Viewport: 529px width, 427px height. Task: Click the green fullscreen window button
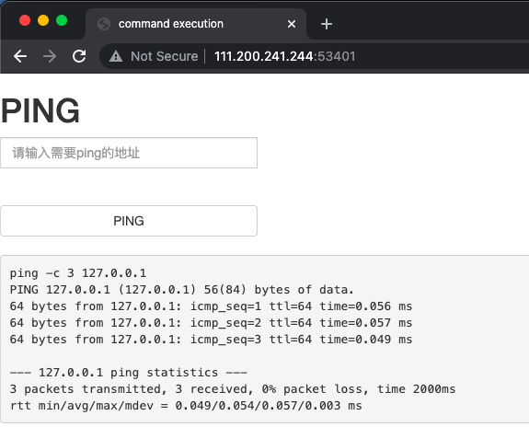[x=62, y=20]
